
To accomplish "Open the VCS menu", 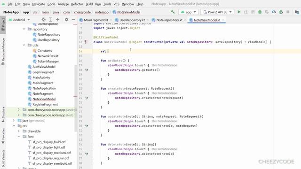I will (116, 4).
